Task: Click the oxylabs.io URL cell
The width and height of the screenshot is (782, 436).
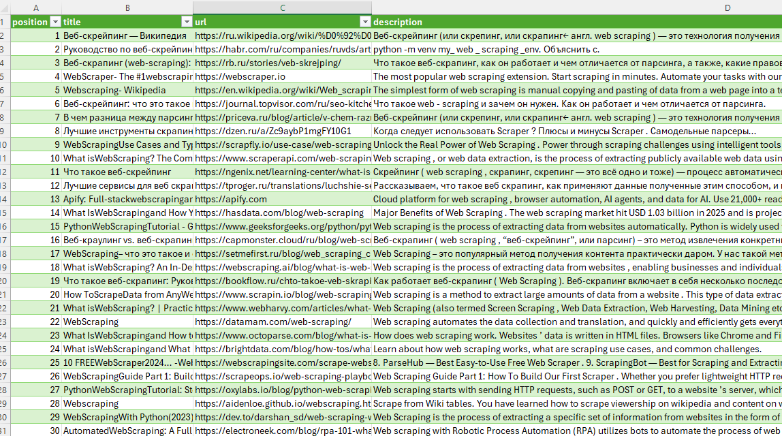Action: pos(282,390)
